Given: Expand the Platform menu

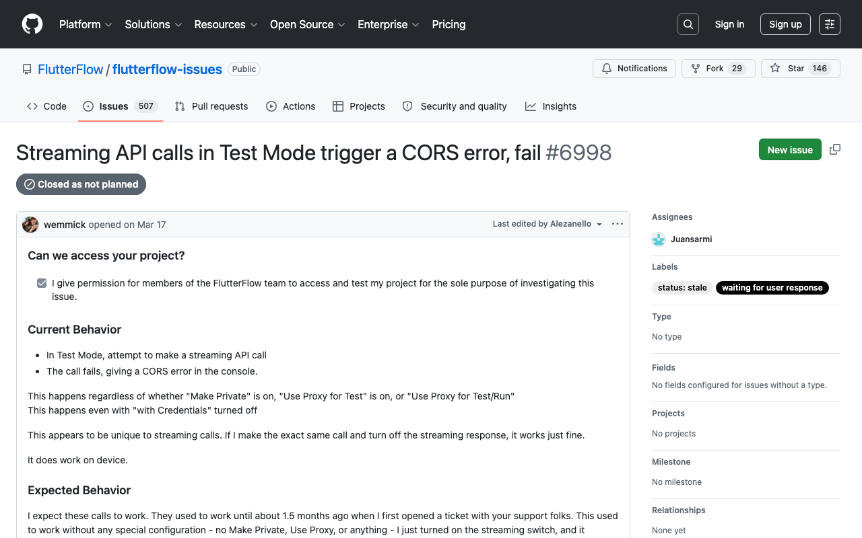Looking at the screenshot, I should [x=86, y=24].
